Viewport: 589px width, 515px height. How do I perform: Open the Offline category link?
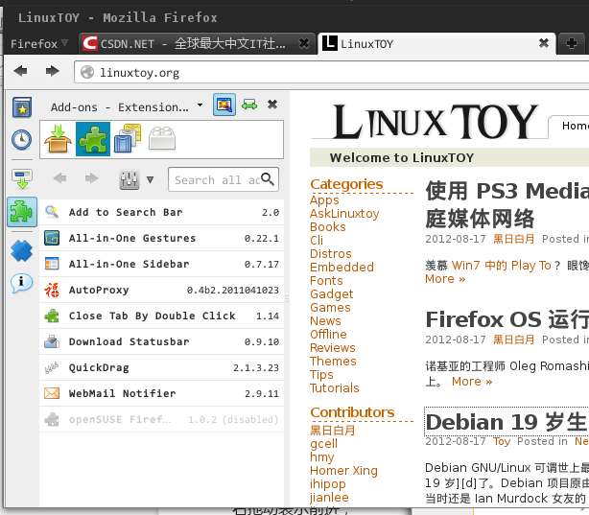[328, 335]
